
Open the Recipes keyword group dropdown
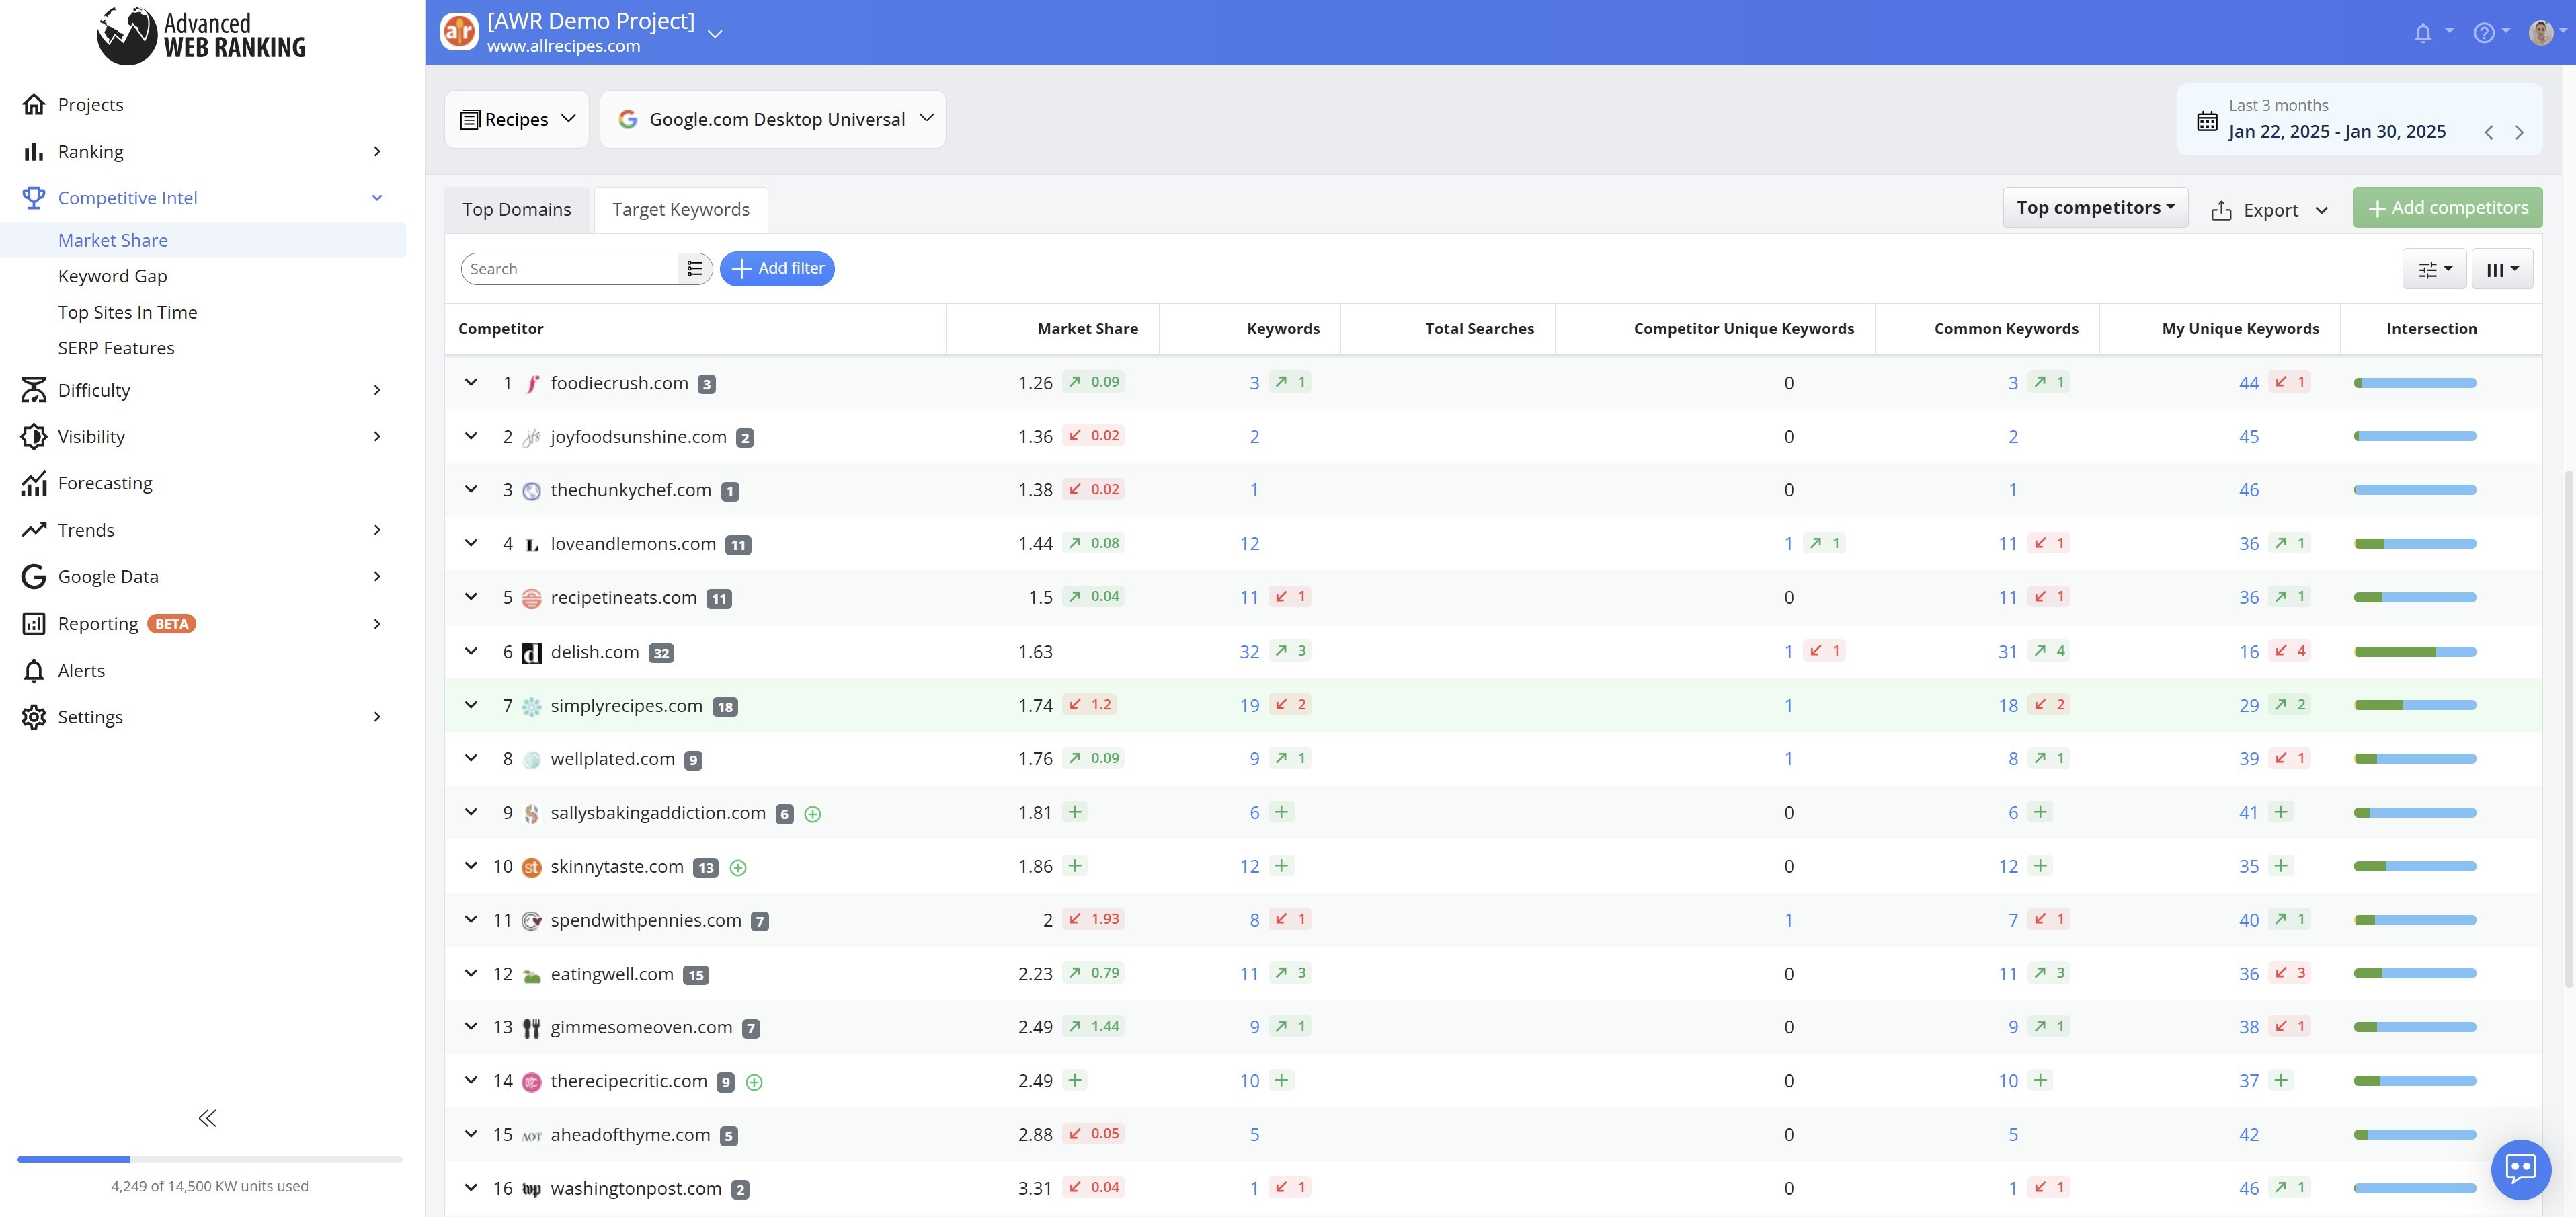517,119
